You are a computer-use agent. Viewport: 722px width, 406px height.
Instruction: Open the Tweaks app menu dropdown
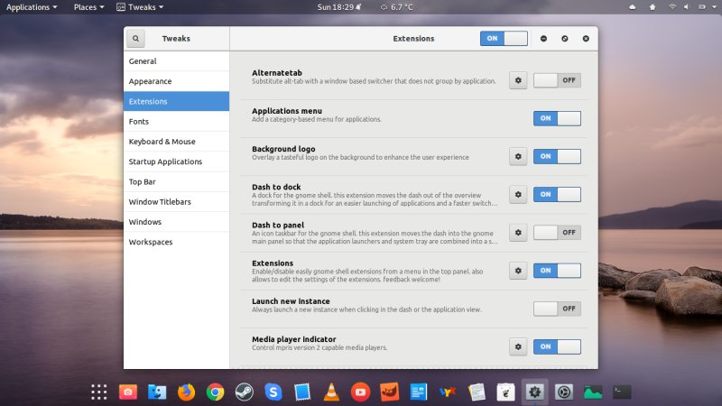pyautogui.click(x=140, y=7)
